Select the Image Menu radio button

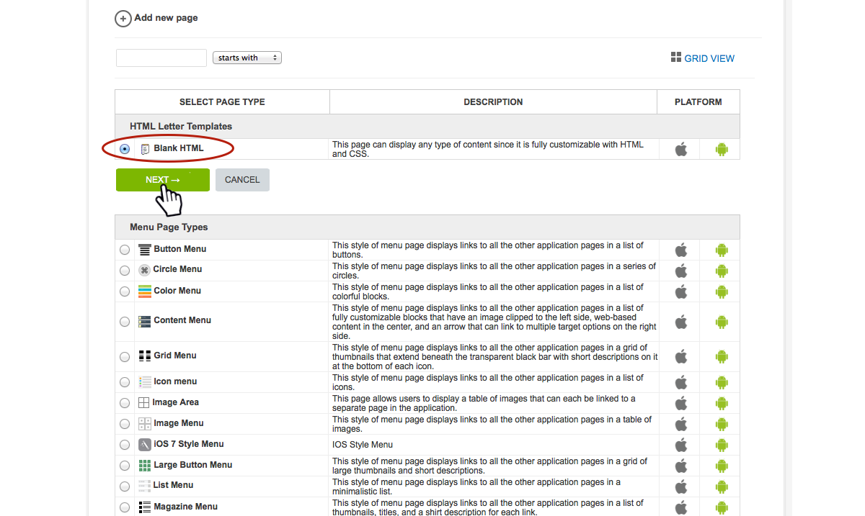125,424
